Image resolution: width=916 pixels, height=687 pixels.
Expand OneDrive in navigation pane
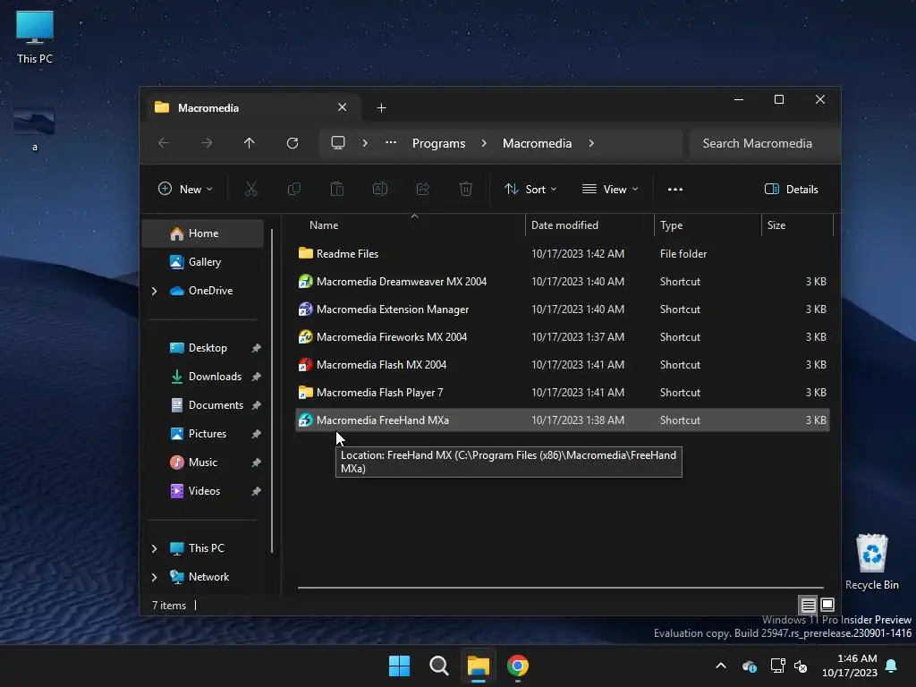tap(154, 291)
